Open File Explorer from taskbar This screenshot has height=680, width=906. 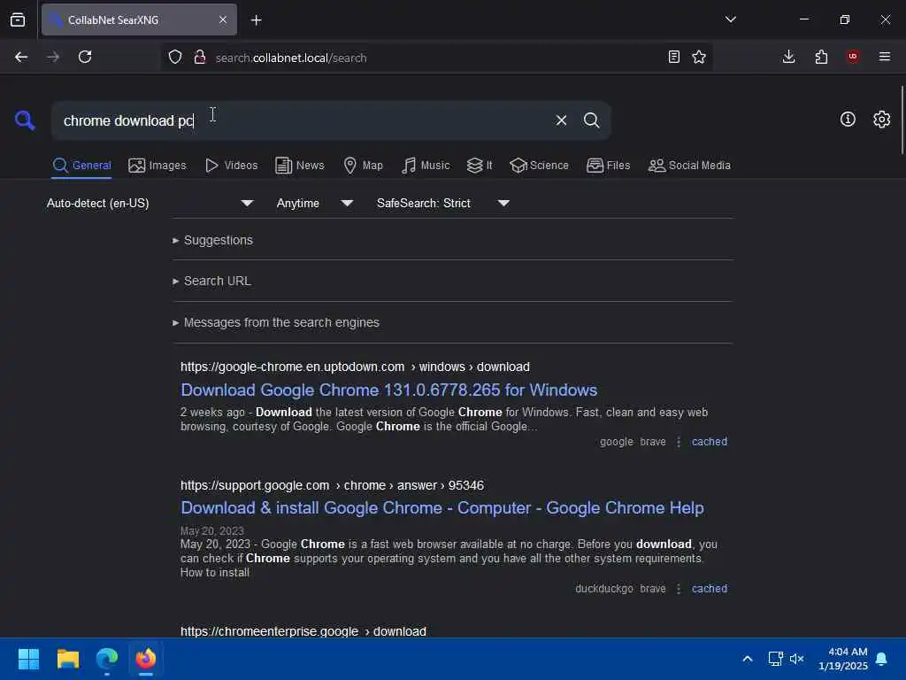[x=67, y=659]
